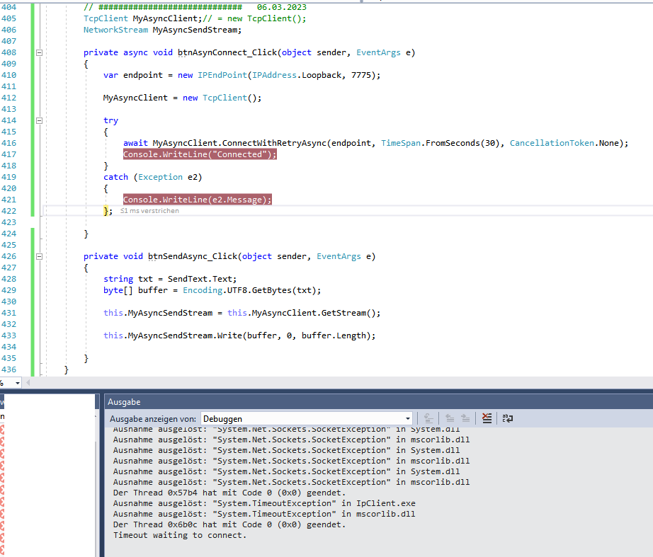Click the horizontal scrollbar left arrow
The image size is (653, 557).
pyautogui.click(x=28, y=383)
